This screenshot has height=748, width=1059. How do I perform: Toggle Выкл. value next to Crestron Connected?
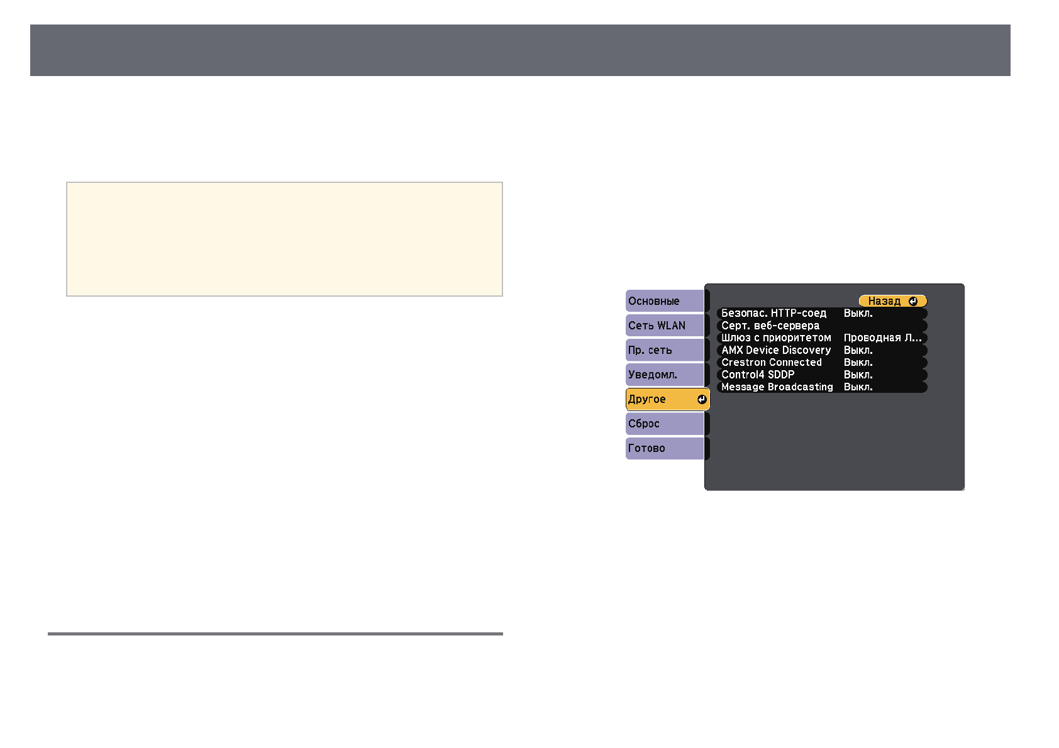point(858,362)
